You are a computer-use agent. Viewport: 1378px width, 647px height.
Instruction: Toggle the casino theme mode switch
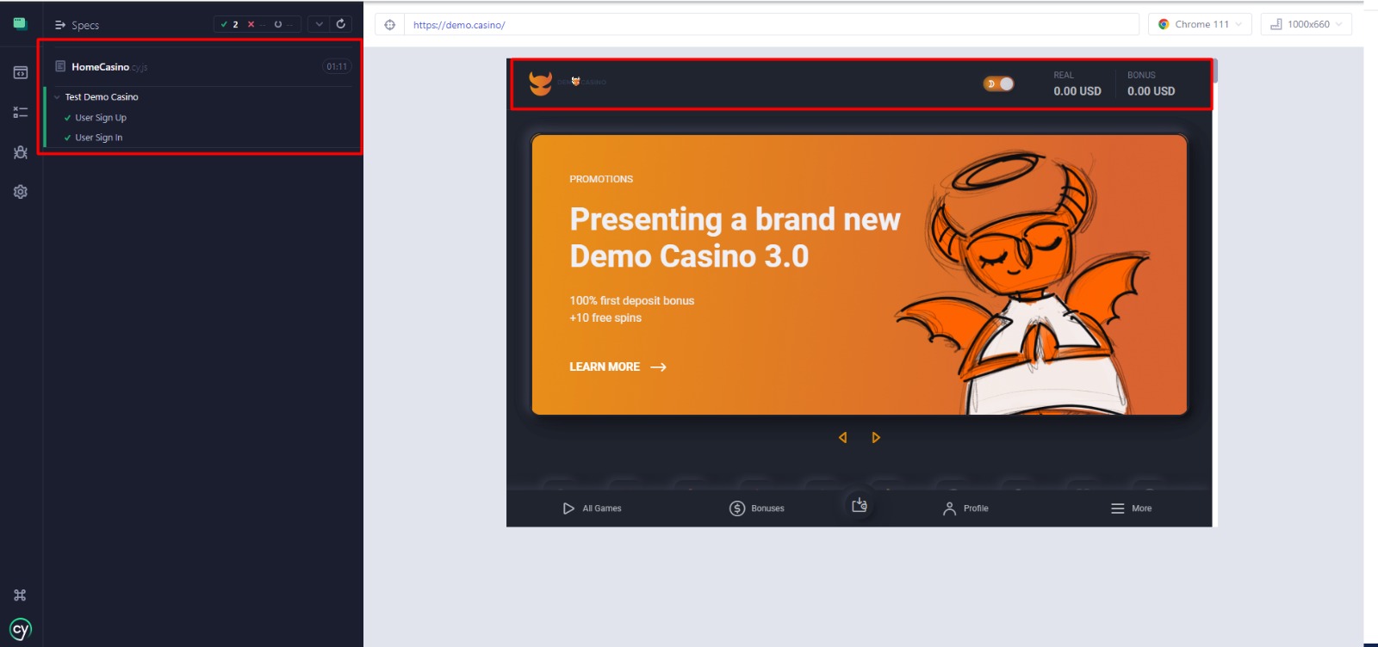pos(999,83)
